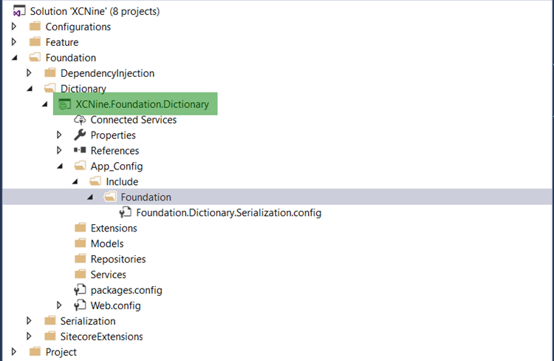Screen dimensions: 554x361
Task: Select the Serialization label
Action: click(88, 321)
